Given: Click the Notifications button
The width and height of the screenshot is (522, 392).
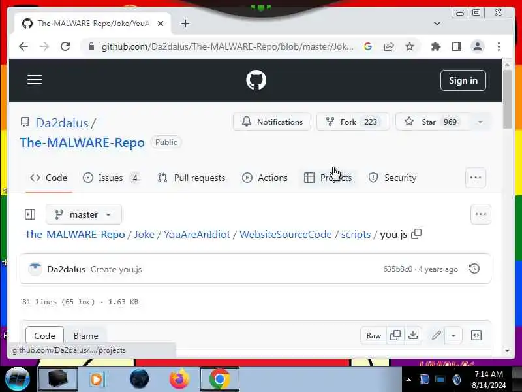Looking at the screenshot, I should 272,122.
